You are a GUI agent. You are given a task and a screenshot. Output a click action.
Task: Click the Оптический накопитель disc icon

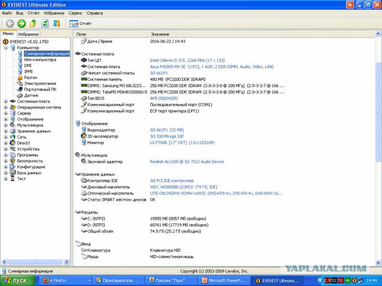84,193
